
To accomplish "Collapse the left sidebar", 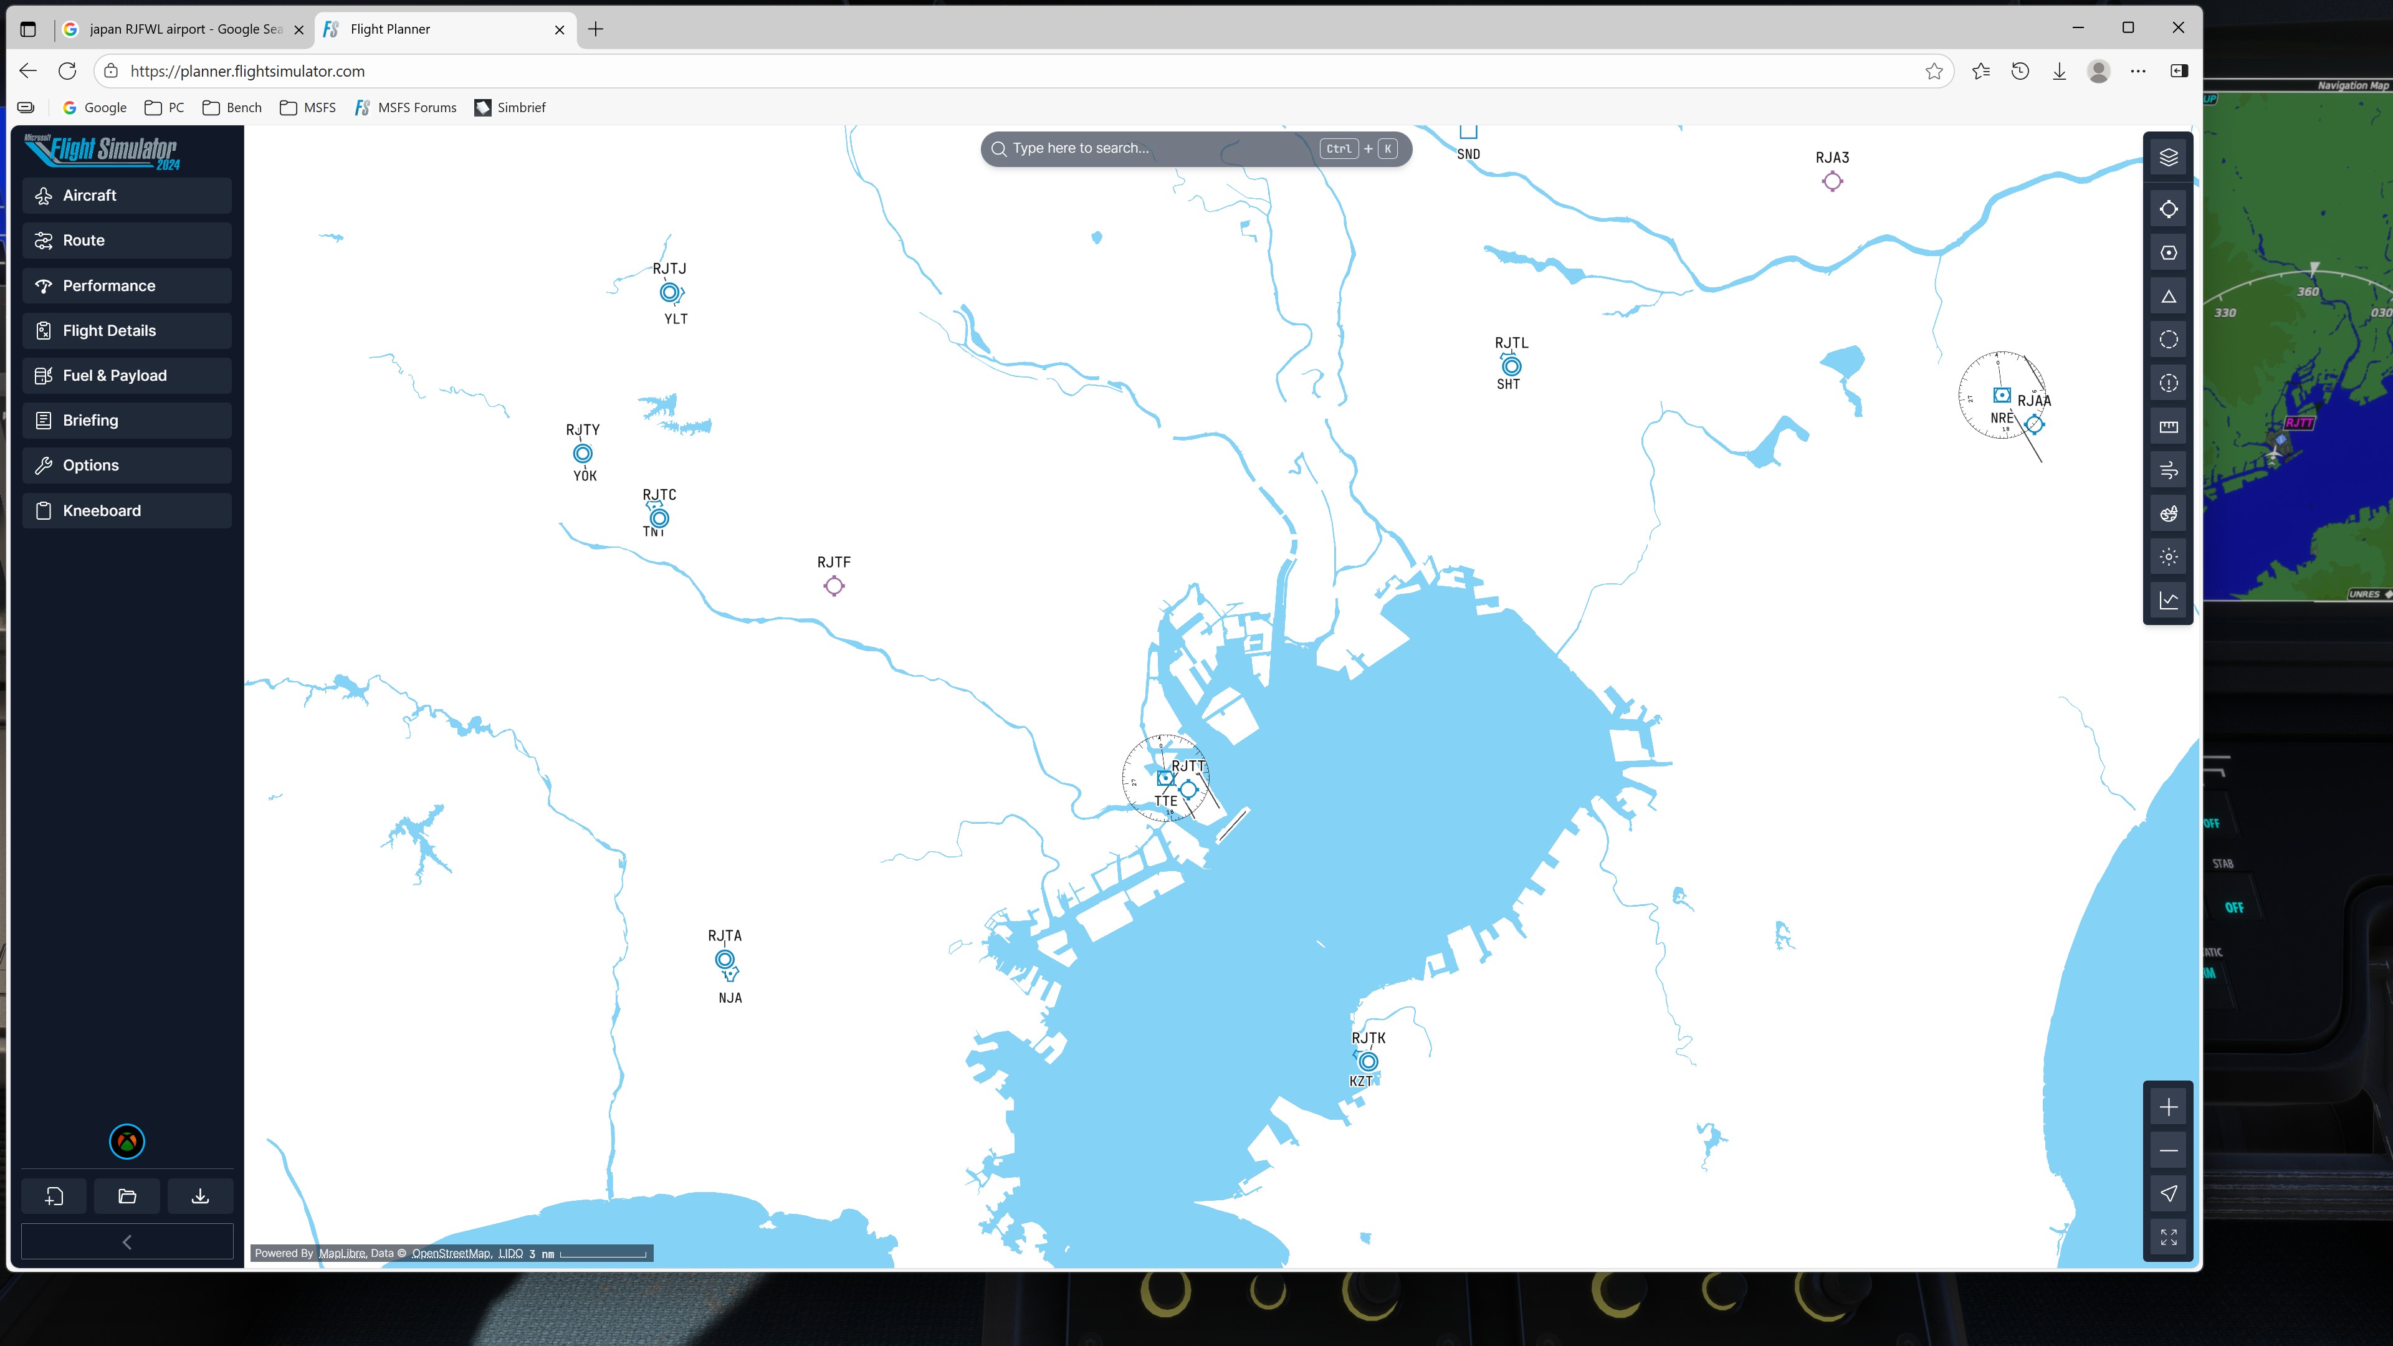I will [127, 1242].
